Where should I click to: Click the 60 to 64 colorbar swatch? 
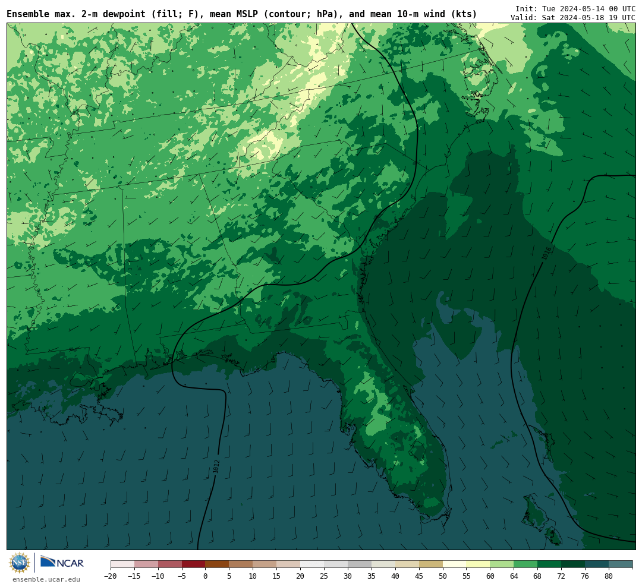[x=502, y=564]
